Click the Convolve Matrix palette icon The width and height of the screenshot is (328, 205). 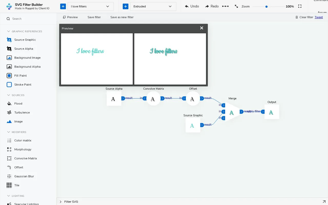pyautogui.click(x=9, y=158)
